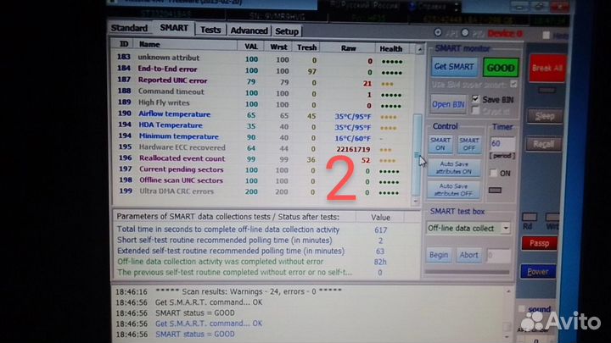Toggle the sound checkbox

(x=521, y=309)
